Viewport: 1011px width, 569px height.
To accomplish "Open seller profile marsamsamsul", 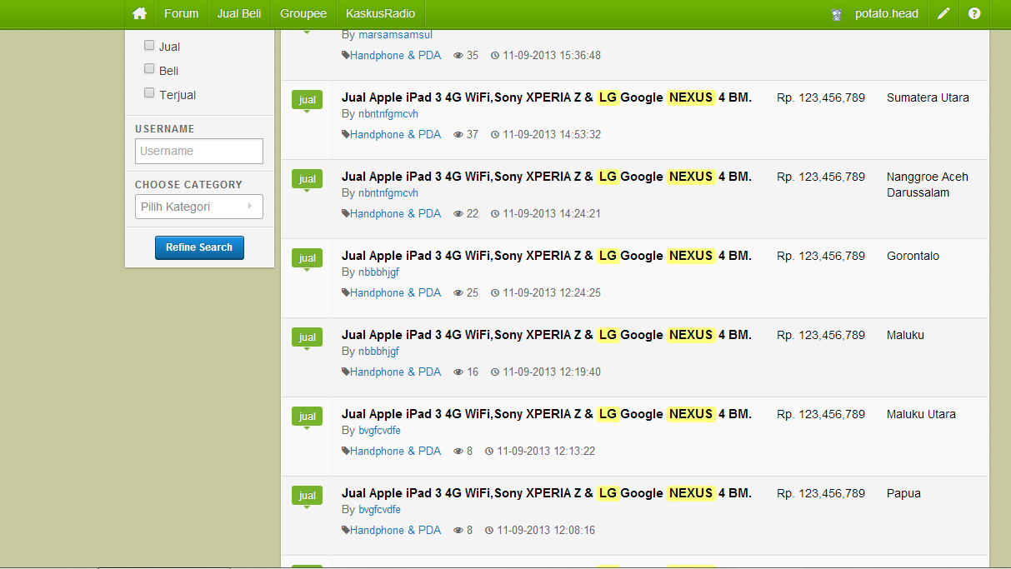I will pyautogui.click(x=395, y=35).
